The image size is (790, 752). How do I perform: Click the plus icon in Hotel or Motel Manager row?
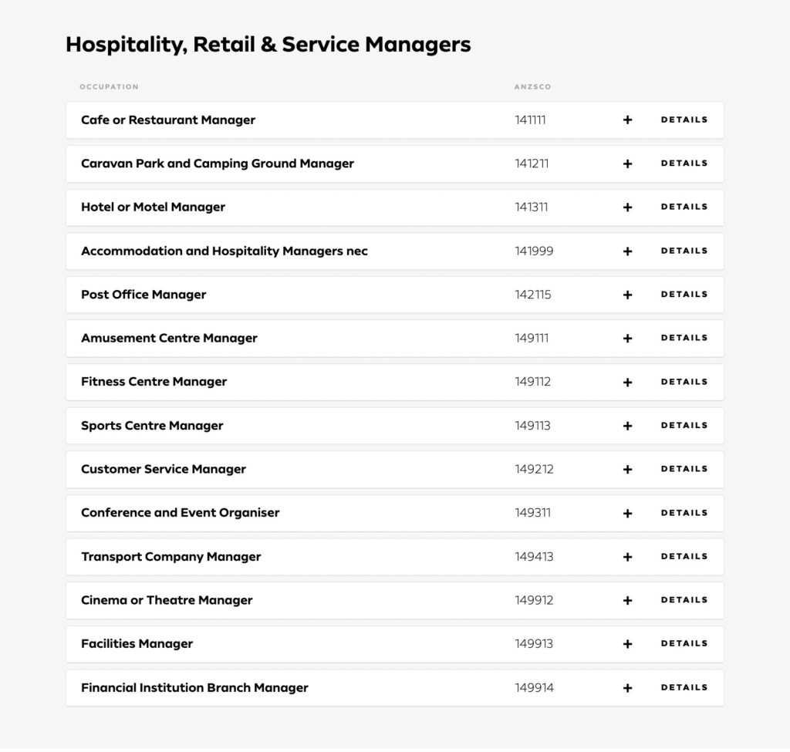(627, 207)
